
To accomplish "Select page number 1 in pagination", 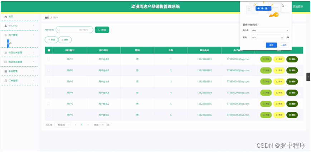I will [x=82, y=125].
